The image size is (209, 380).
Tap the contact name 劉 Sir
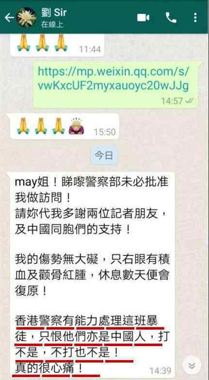53,13
